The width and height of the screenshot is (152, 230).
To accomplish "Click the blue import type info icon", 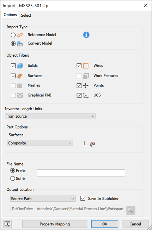I will [86, 35].
